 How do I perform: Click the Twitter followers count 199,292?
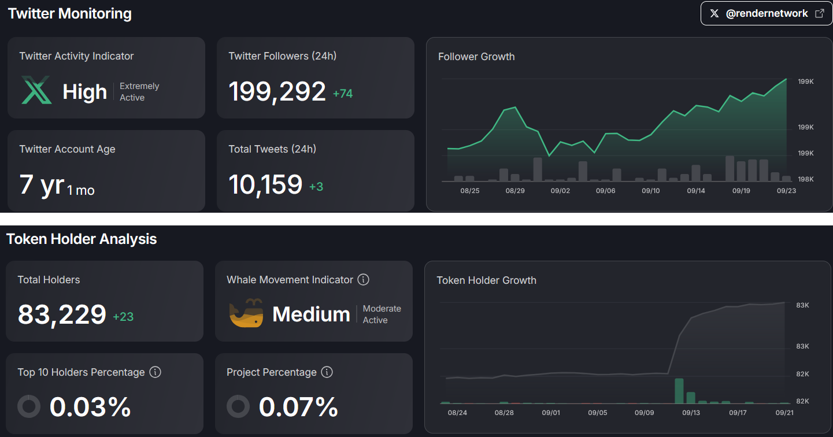click(x=277, y=91)
